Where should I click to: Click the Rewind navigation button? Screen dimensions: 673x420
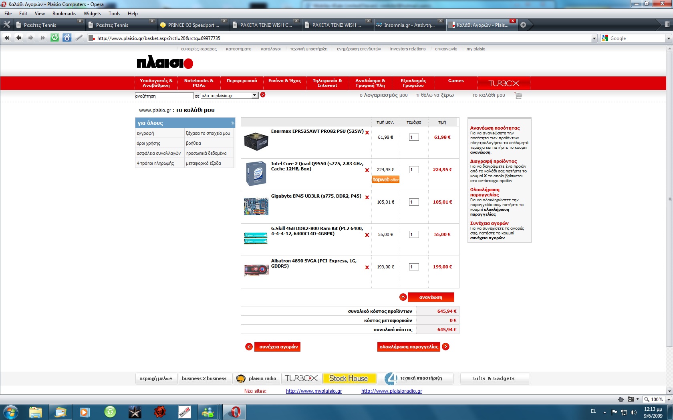[7, 38]
